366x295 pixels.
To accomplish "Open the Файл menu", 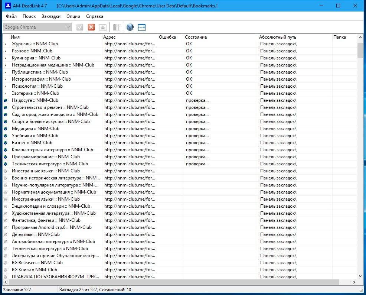I will [x=11, y=16].
